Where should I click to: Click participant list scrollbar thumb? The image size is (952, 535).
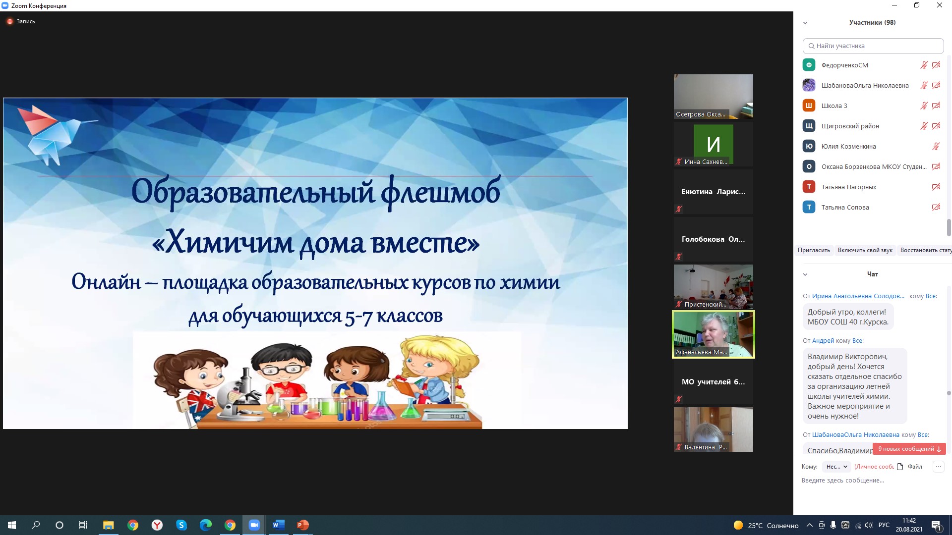(949, 228)
